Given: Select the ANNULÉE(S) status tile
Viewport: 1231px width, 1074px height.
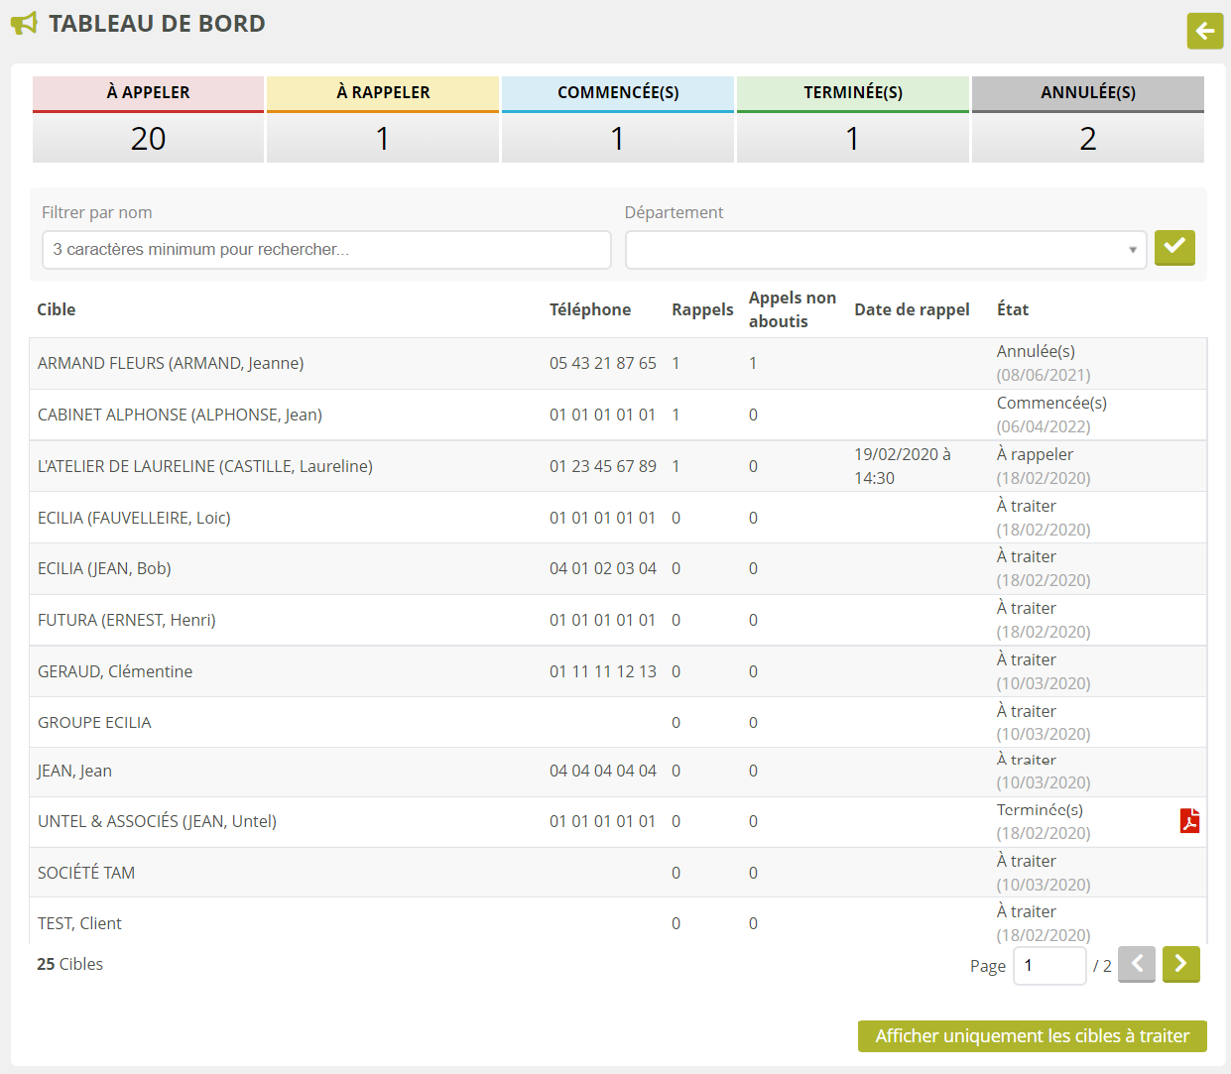Looking at the screenshot, I should coord(1087,119).
